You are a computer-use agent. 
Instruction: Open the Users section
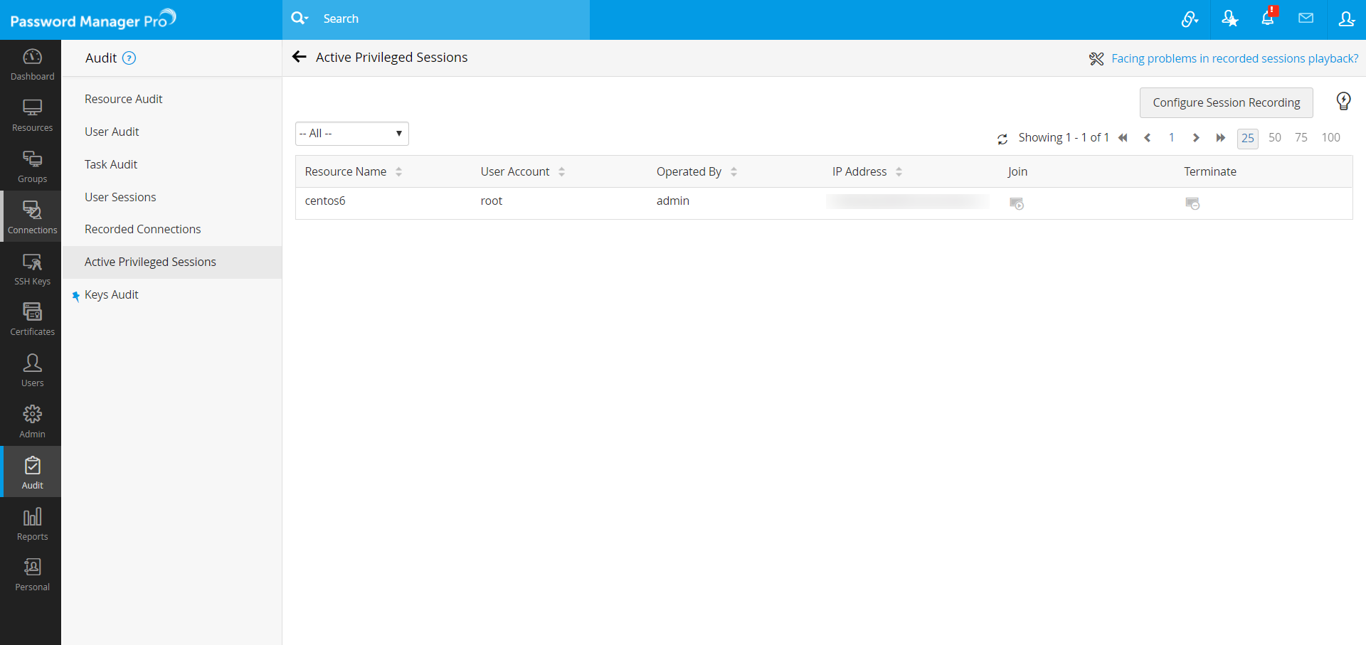(x=32, y=371)
